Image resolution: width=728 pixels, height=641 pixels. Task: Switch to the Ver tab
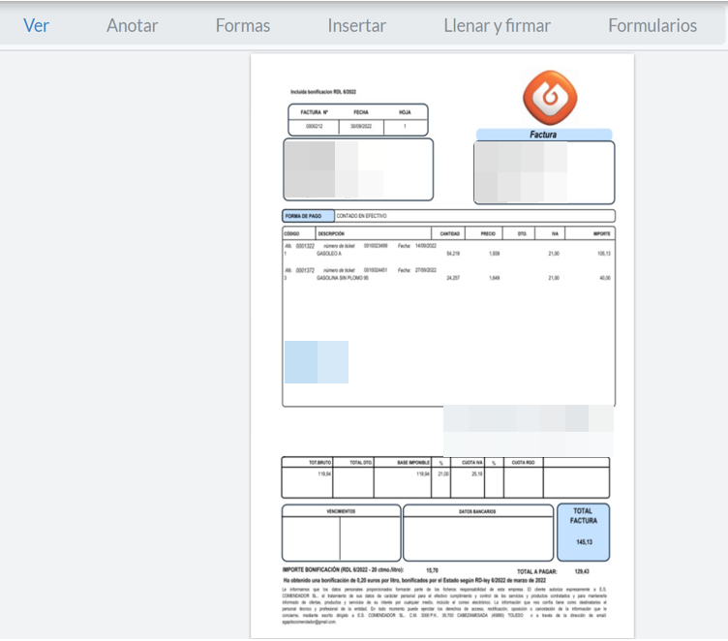(x=36, y=25)
